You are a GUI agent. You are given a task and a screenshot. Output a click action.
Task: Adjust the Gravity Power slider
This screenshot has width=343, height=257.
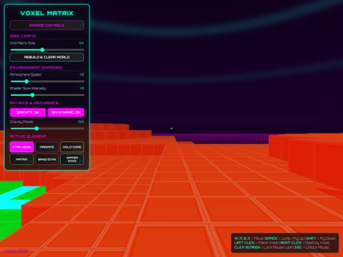tap(47, 128)
